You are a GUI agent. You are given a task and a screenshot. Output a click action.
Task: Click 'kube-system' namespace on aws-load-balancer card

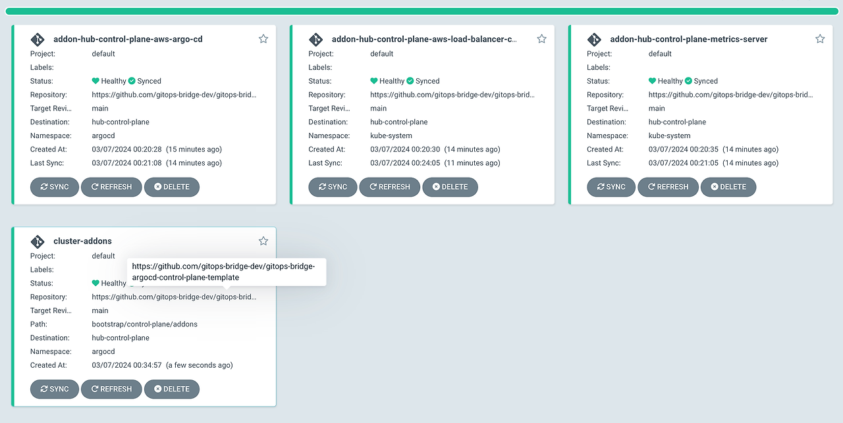pyautogui.click(x=391, y=136)
